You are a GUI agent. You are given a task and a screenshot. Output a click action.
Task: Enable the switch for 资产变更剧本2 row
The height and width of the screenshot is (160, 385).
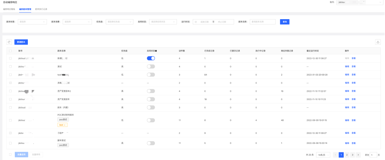tap(151, 91)
